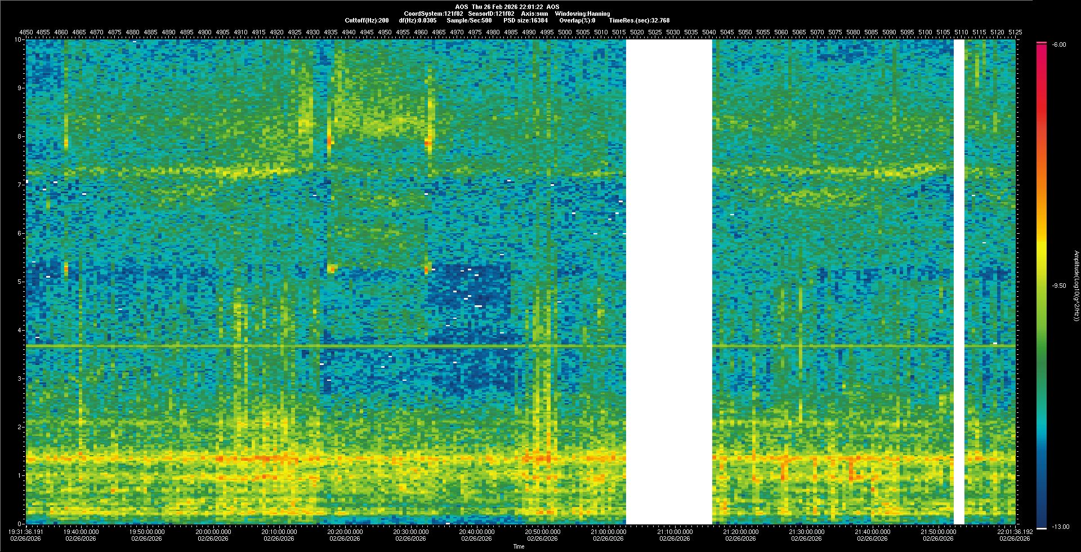The height and width of the screenshot is (552, 1081).
Task: Click the "-6.00" colorbar maximum label
Action: coord(1058,44)
